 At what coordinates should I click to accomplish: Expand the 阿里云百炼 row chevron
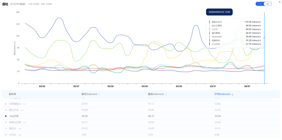25,123
